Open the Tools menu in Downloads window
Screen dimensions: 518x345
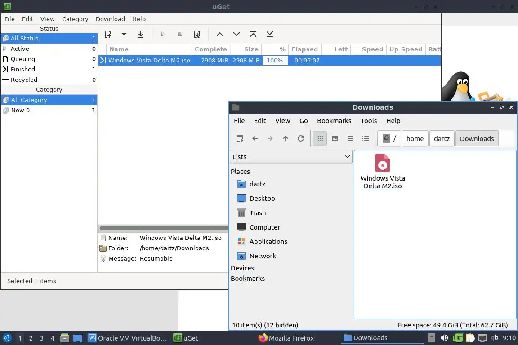[x=369, y=121]
